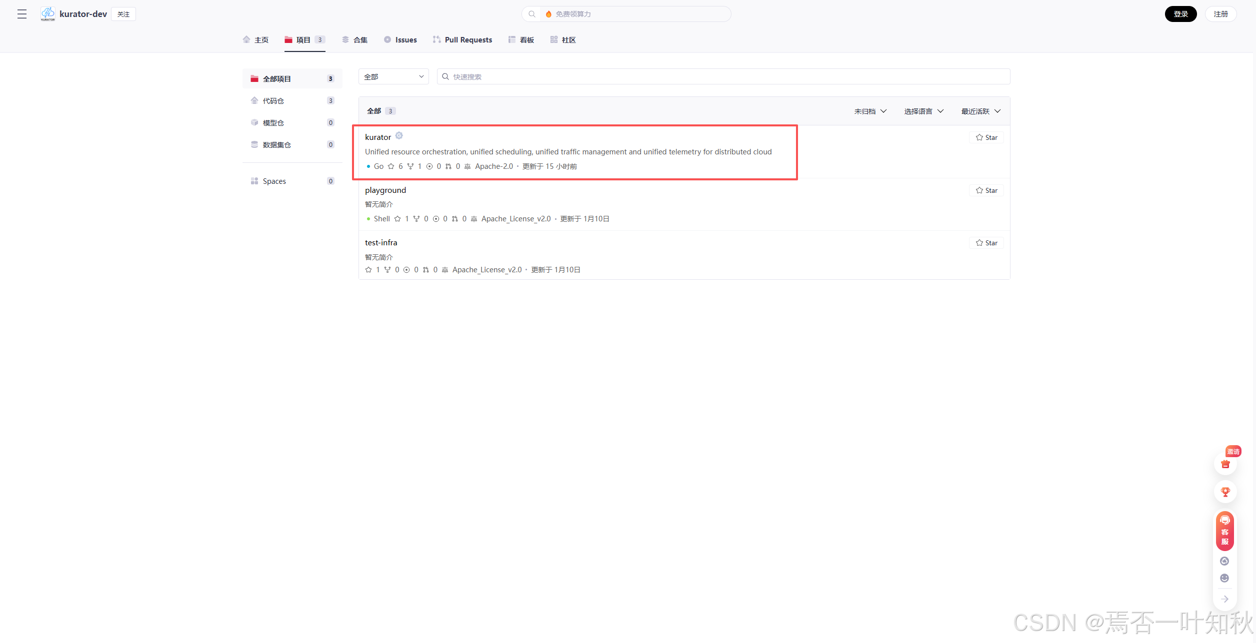Open the 选择语言 language dropdown
The height and width of the screenshot is (643, 1256).
923,111
